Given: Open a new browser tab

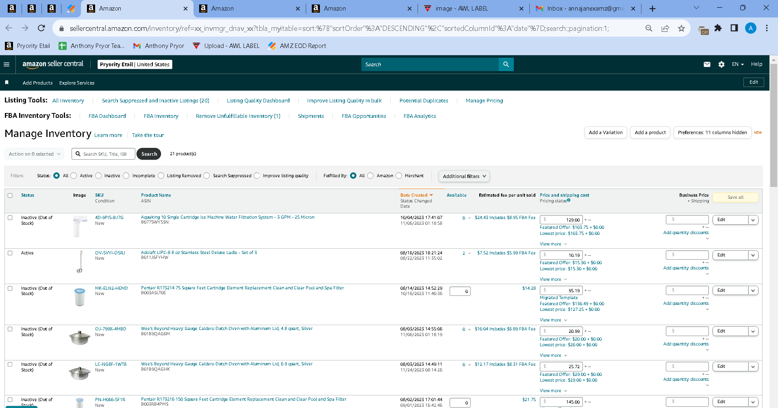Looking at the screenshot, I should pos(652,9).
